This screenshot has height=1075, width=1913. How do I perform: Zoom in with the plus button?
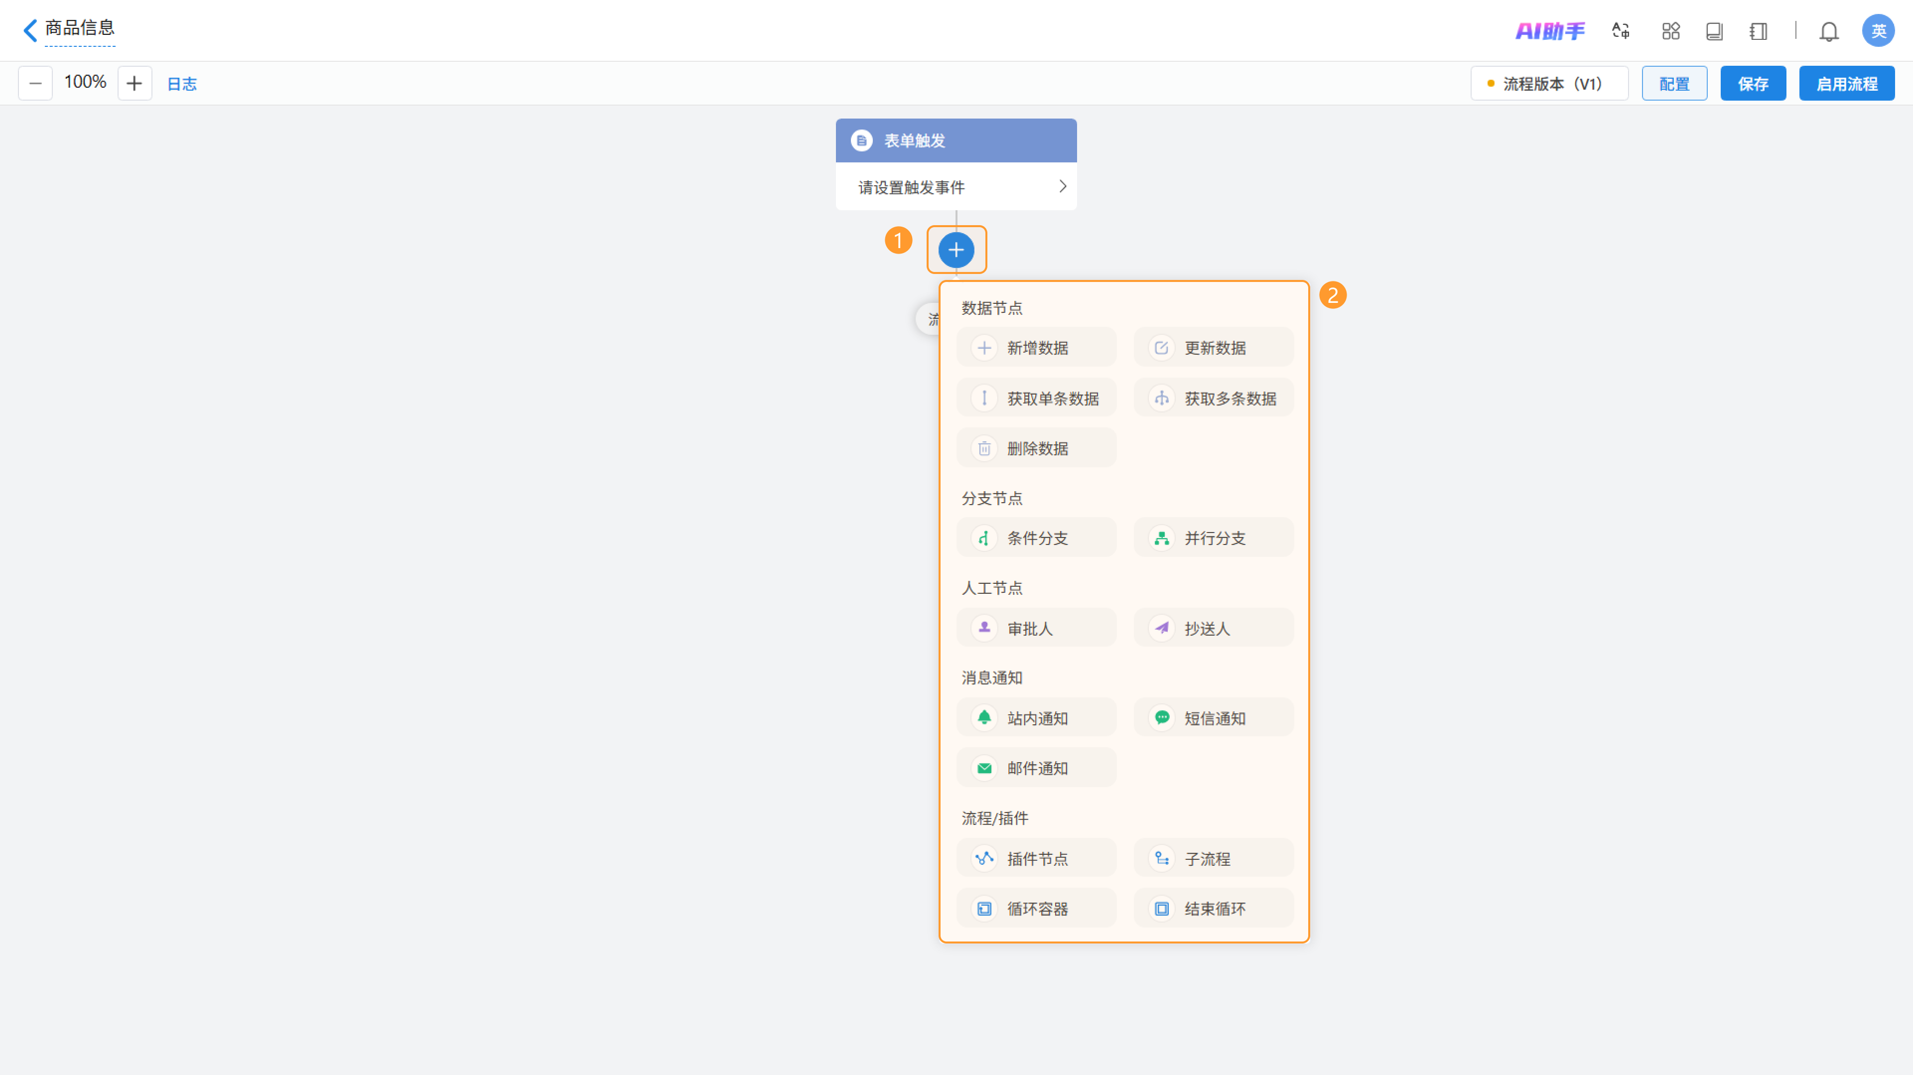coord(135,83)
